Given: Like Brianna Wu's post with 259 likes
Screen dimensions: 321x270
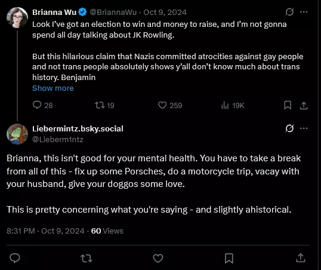Looking at the screenshot, I should tap(170, 105).
